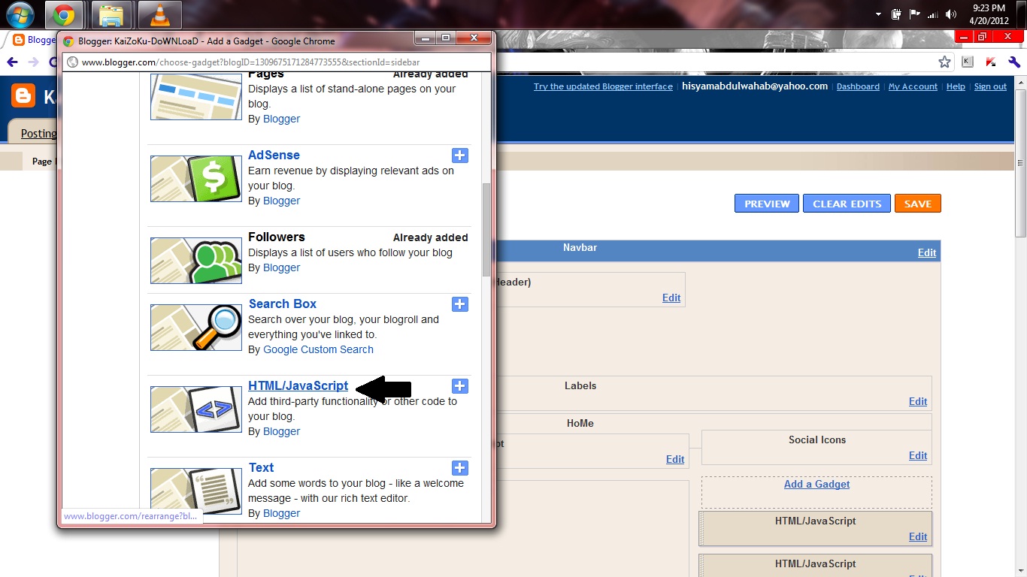The image size is (1027, 577).
Task: Open Chrome's wrench settings menu
Action: [1015, 62]
